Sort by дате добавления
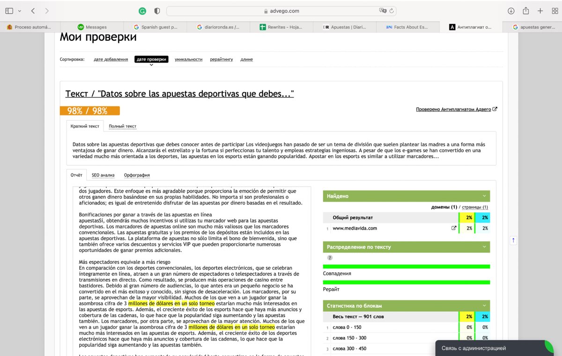The height and width of the screenshot is (356, 562). point(111,59)
